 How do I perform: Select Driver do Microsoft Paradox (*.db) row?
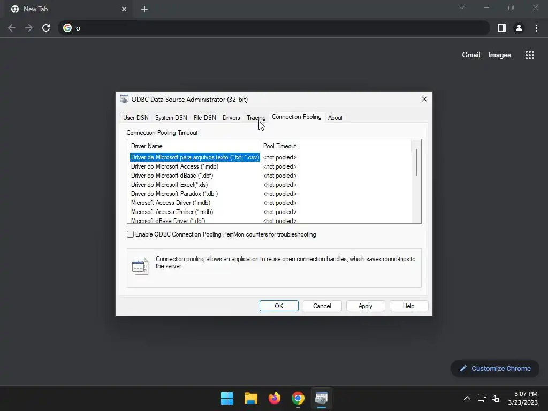[x=174, y=194]
